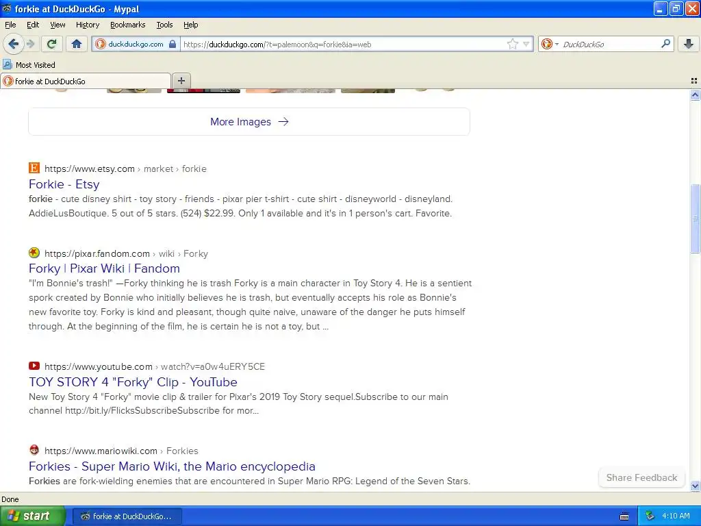Image resolution: width=701 pixels, height=526 pixels.
Task: Open the Downloads arrow button
Action: 689,44
